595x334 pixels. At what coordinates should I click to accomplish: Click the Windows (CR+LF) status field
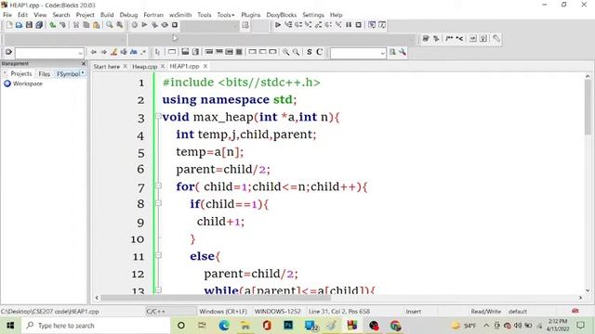coord(223,312)
